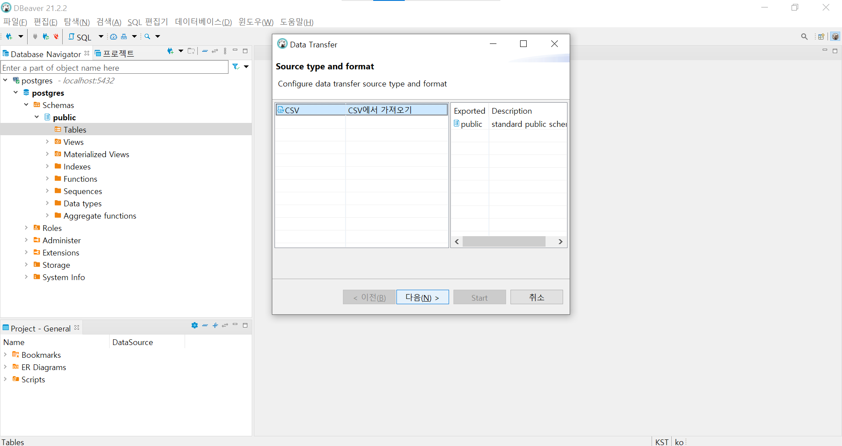Expand the ER Diagrams project node
The height and width of the screenshot is (446, 842).
[x=5, y=367]
